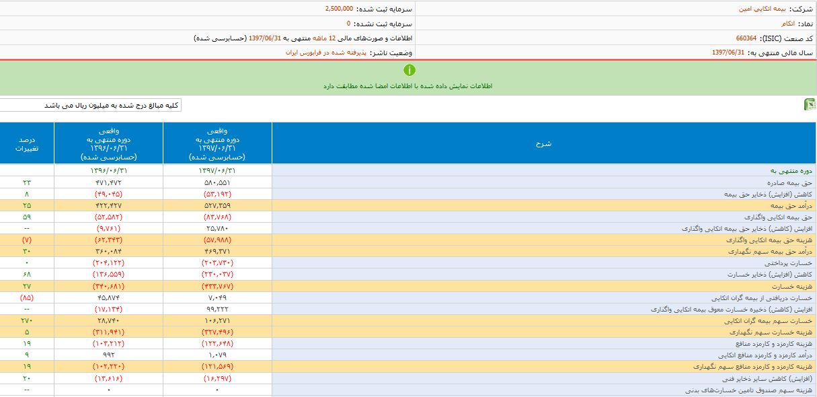This screenshot has width=817, height=397.
Task: Click the Excel export icon
Action: pos(810,104)
